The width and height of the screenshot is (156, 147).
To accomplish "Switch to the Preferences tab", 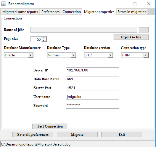I will click(50, 12).
